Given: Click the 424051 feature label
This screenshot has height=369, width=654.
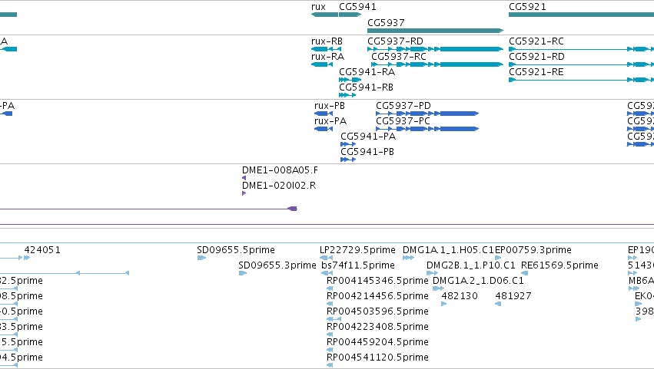Looking at the screenshot, I should (x=42, y=250).
